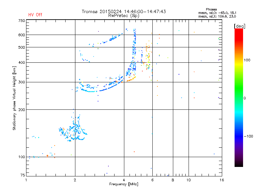Click y-axis tick label '200'
Image resolution: width=261 pixels, height=196 pixels.
(x=22, y=110)
